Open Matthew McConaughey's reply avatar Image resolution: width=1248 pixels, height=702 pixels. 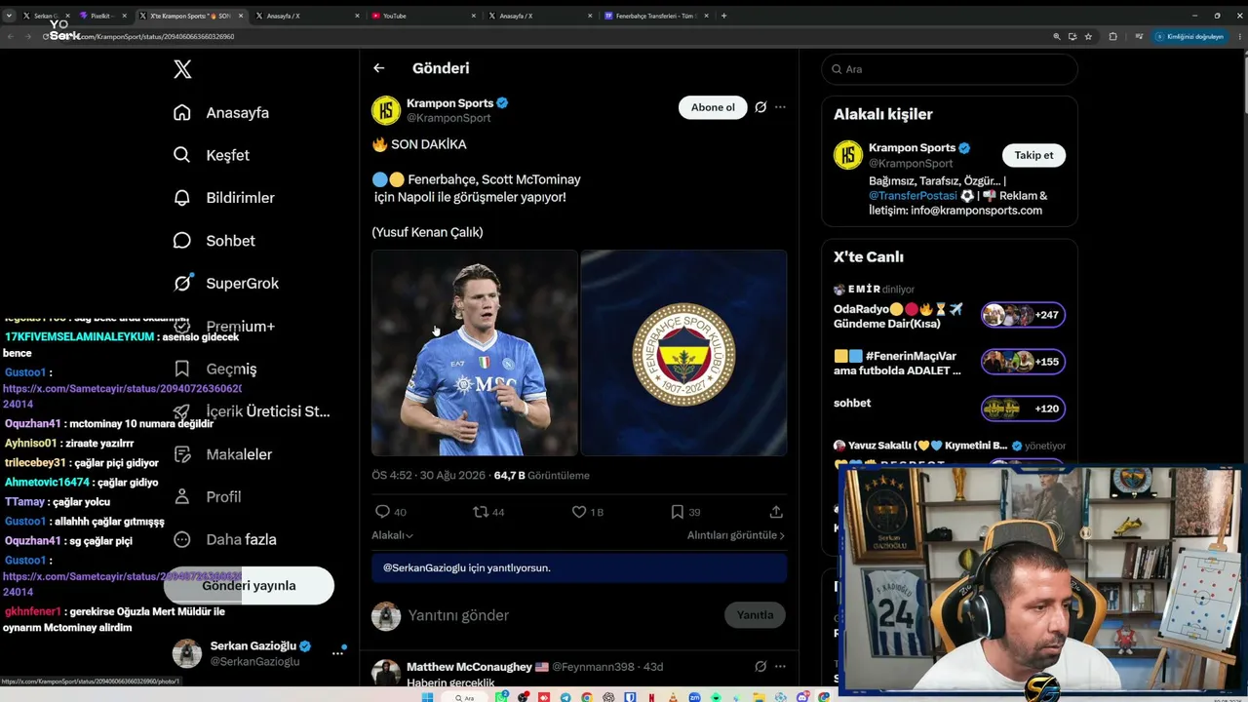point(386,673)
